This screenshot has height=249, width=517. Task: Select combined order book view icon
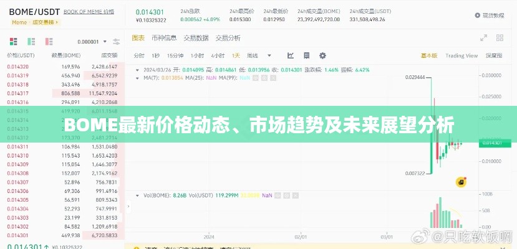coord(13,42)
